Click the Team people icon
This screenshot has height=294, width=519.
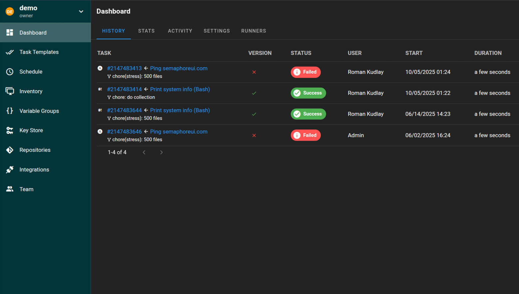[10, 189]
